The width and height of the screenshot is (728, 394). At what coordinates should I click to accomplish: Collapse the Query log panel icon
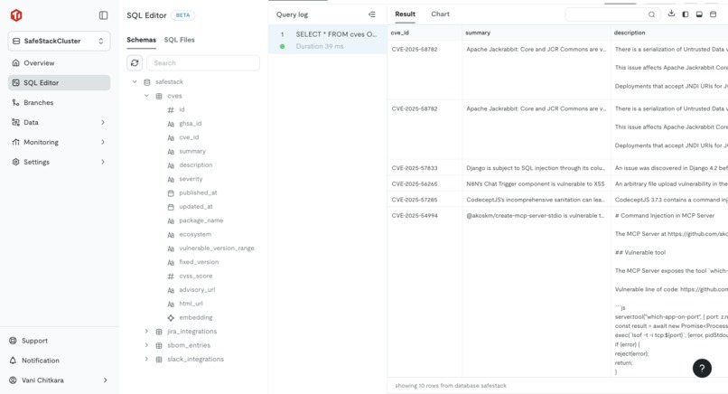[x=372, y=14]
